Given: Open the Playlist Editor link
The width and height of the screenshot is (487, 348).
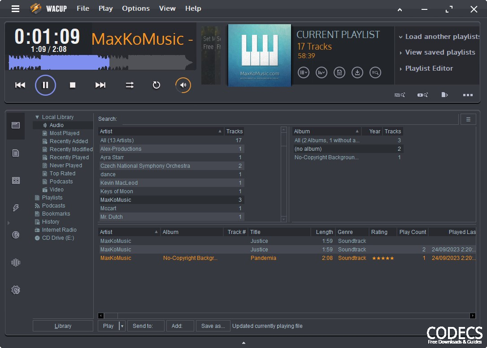Looking at the screenshot, I should (x=426, y=68).
